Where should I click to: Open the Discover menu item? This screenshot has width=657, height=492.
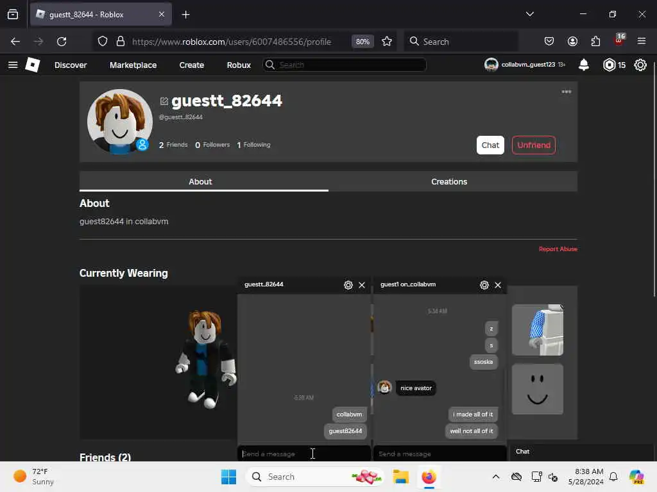tap(71, 65)
